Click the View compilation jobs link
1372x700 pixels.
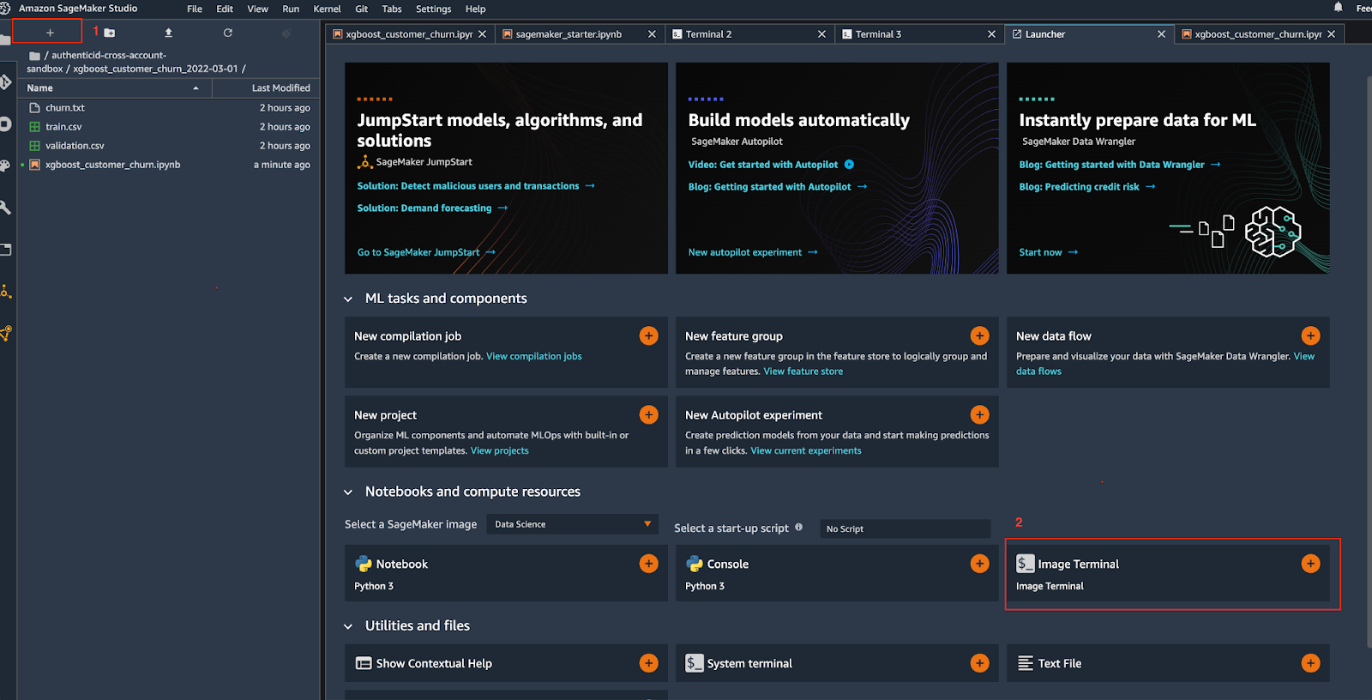(533, 357)
